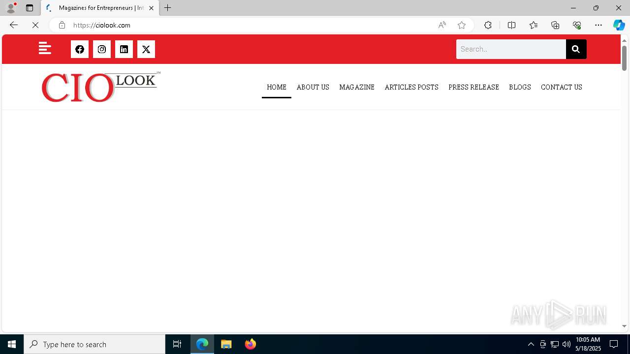Open browser Collections
Viewport: 630px width, 354px height.
point(555,25)
